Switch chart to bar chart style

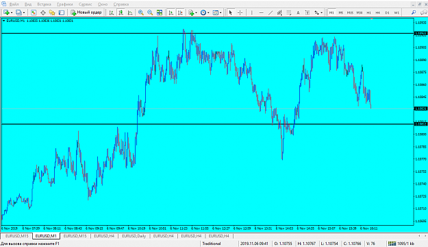coord(112,12)
